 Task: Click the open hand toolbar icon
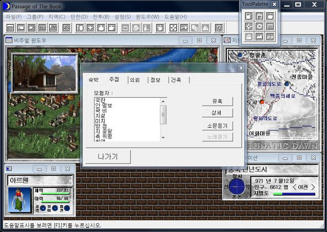160,28
